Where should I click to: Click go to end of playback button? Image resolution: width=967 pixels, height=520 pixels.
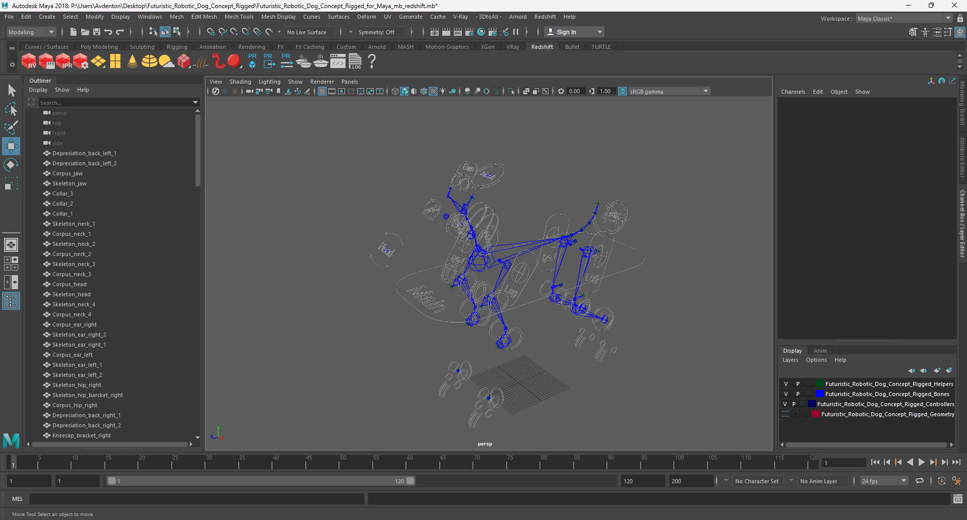956,462
